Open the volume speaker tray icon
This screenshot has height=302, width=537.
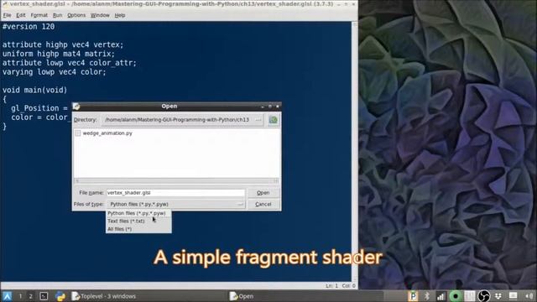tap(529, 296)
